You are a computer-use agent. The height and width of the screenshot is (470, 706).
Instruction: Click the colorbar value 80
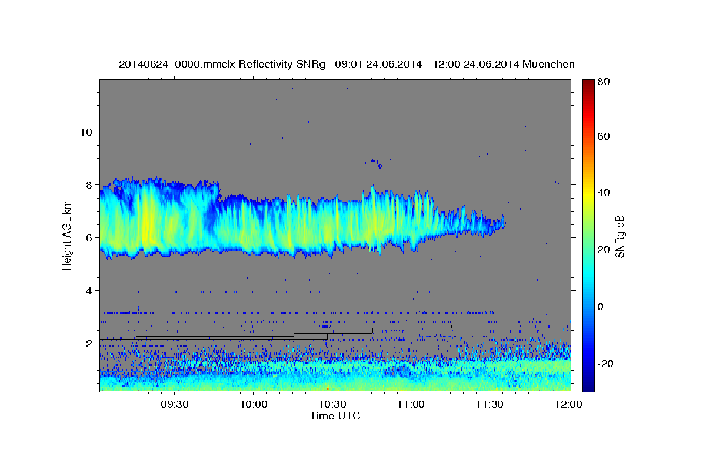tap(604, 82)
